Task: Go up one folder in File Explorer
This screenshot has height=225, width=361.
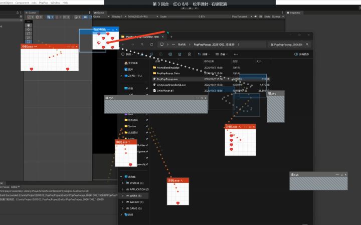Action: point(142,45)
